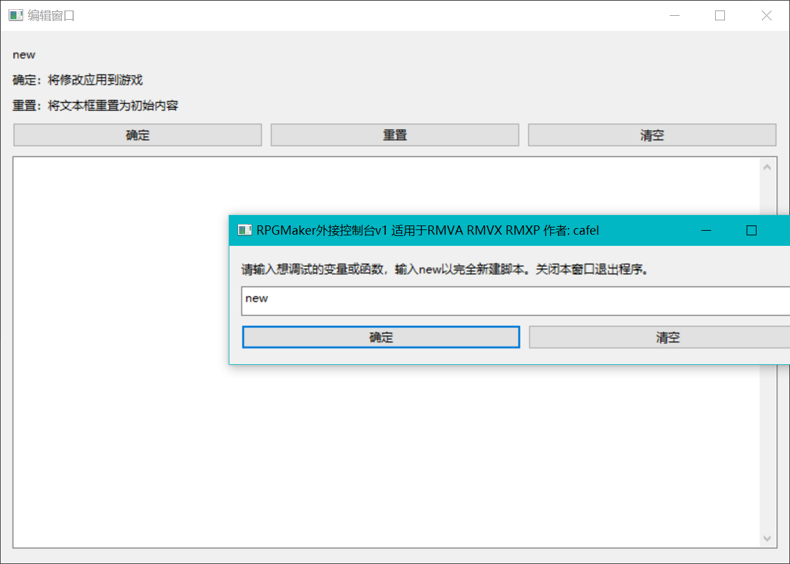Image resolution: width=790 pixels, height=564 pixels.
Task: Close the 编辑窗口 window
Action: [766, 16]
